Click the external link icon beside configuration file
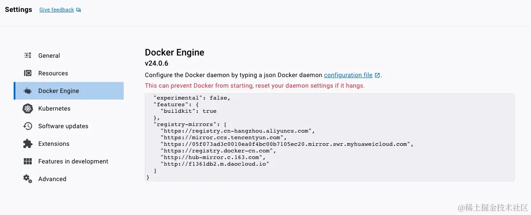 pyautogui.click(x=377, y=75)
